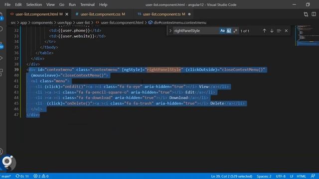Click 'LF' end of line selector

coord(292,176)
